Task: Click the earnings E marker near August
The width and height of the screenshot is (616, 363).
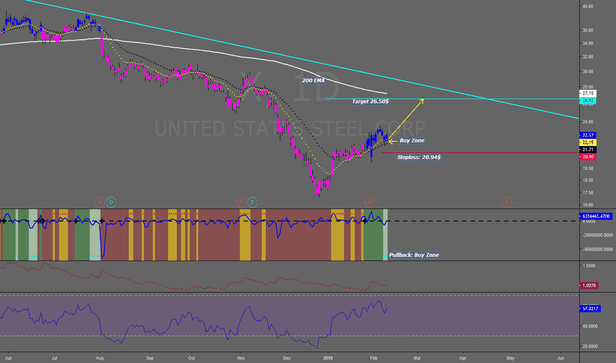Action: pos(100,202)
